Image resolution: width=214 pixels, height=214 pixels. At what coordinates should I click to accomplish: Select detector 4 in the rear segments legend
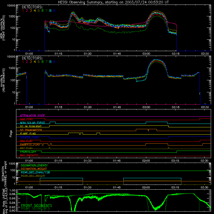coord(35,62)
